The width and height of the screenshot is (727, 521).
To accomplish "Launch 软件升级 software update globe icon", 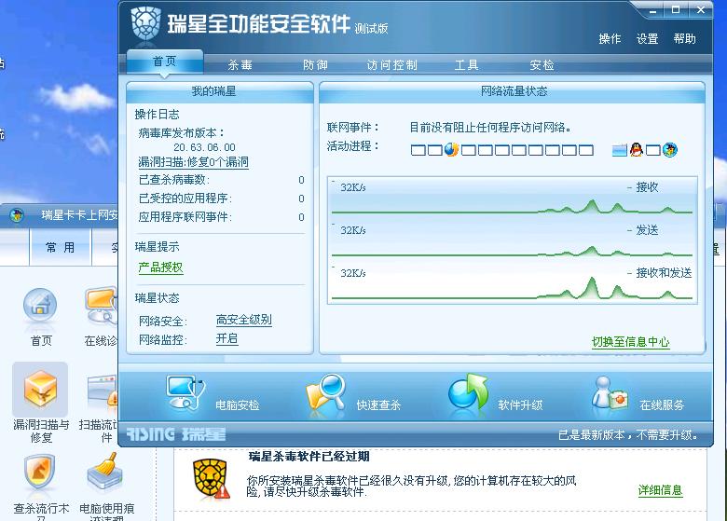I will [x=468, y=392].
